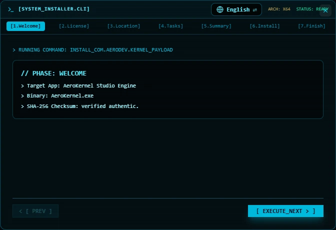Open the [4.Tasks] tab
The width and height of the screenshot is (336, 230).
click(x=171, y=26)
